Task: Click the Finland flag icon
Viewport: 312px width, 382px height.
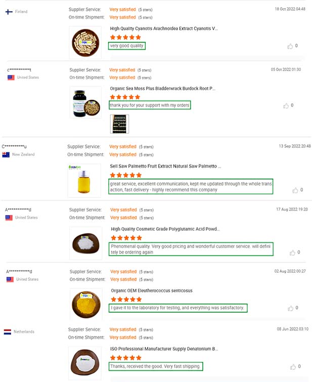Action: pyautogui.click(x=9, y=11)
